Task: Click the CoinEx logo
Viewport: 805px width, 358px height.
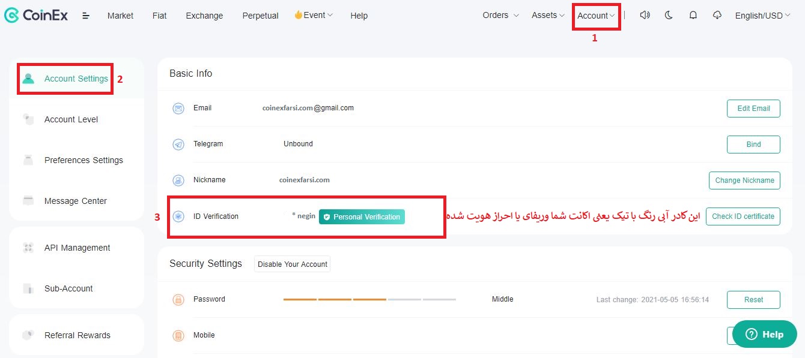Action: (35, 16)
